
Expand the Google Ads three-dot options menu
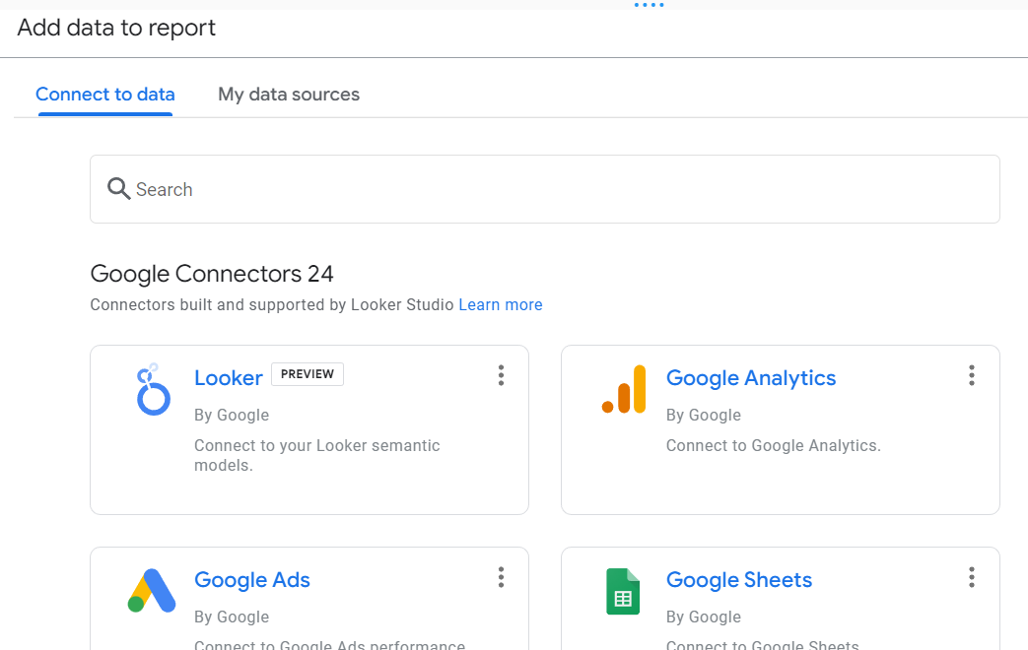(x=501, y=577)
